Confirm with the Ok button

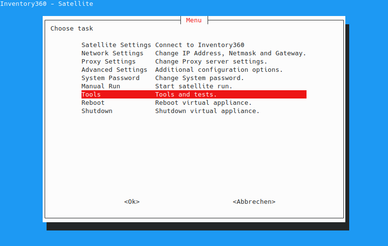click(x=132, y=202)
